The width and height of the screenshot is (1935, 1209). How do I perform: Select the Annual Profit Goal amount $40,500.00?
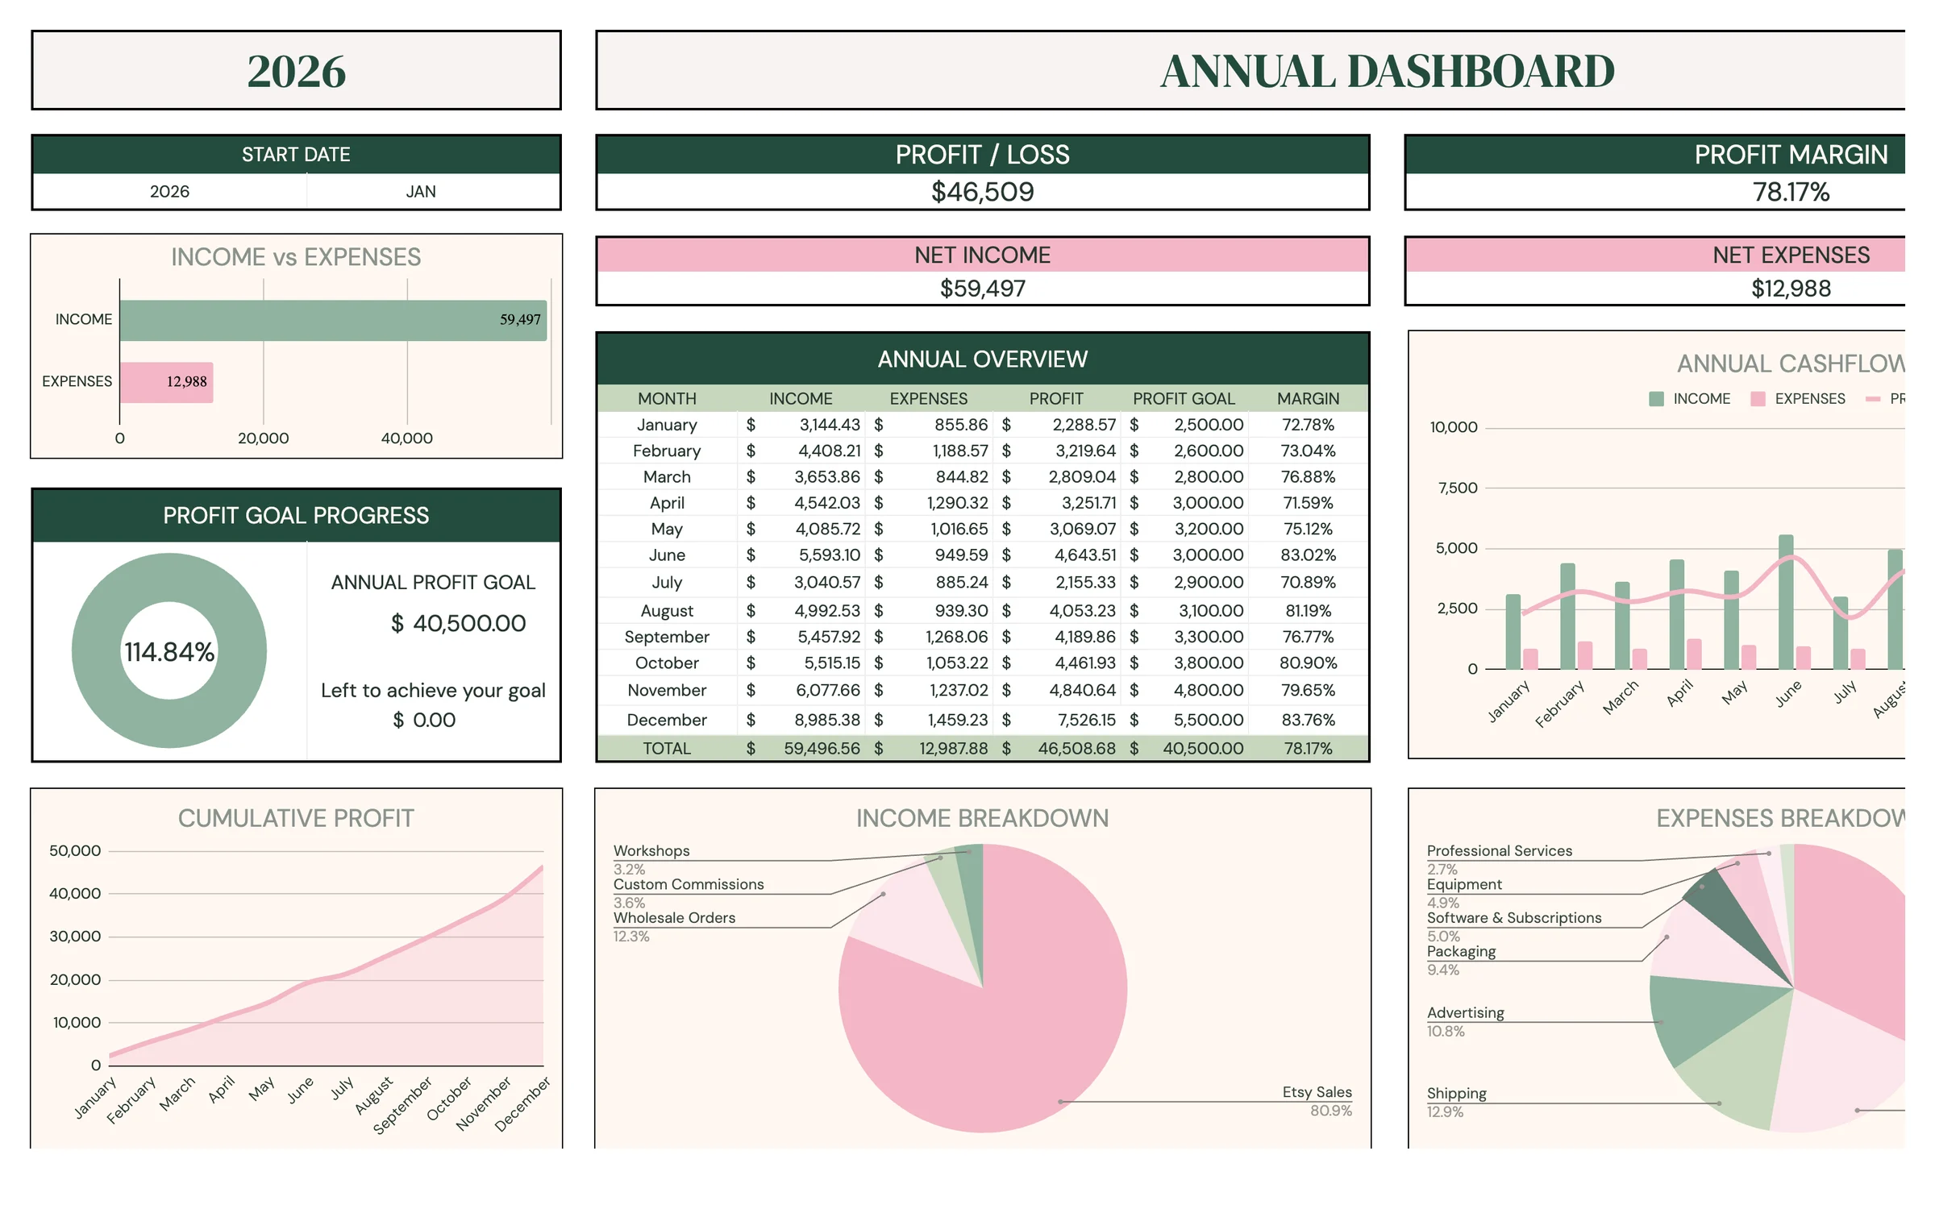458,623
